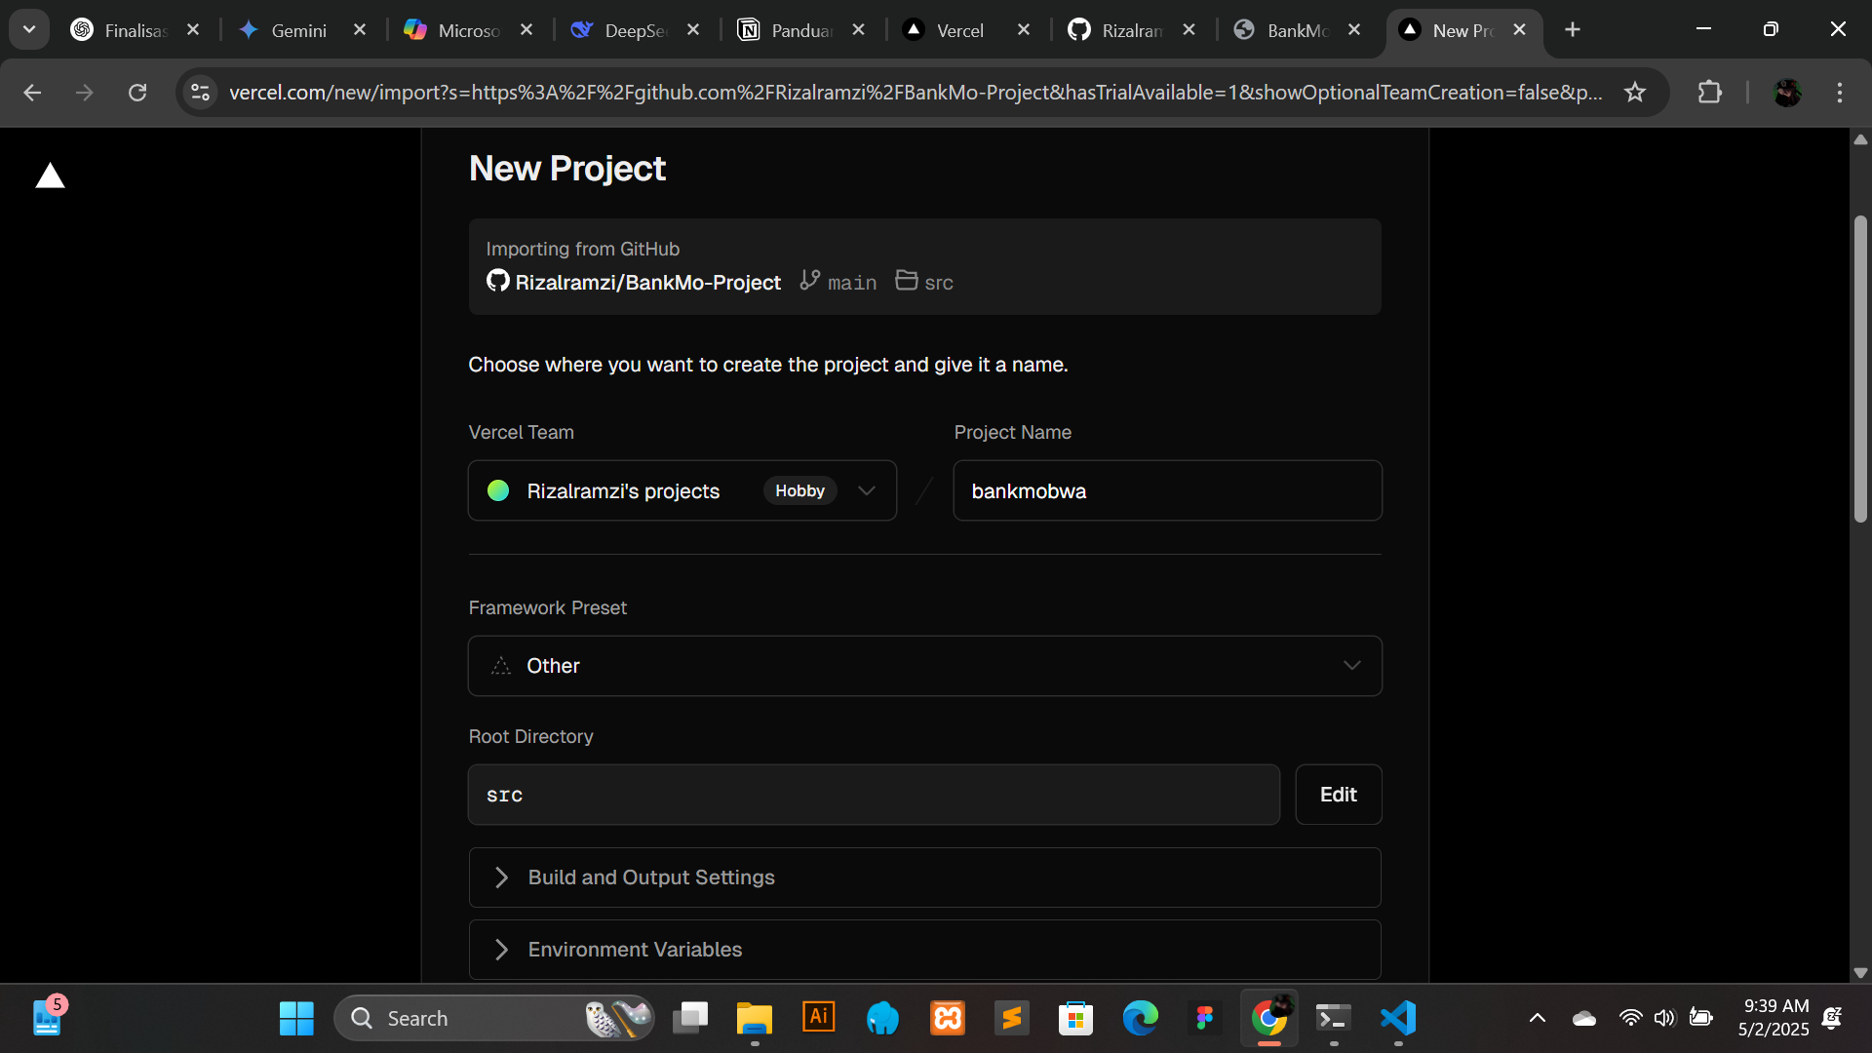Open the Chrome profile avatar

tap(1787, 93)
